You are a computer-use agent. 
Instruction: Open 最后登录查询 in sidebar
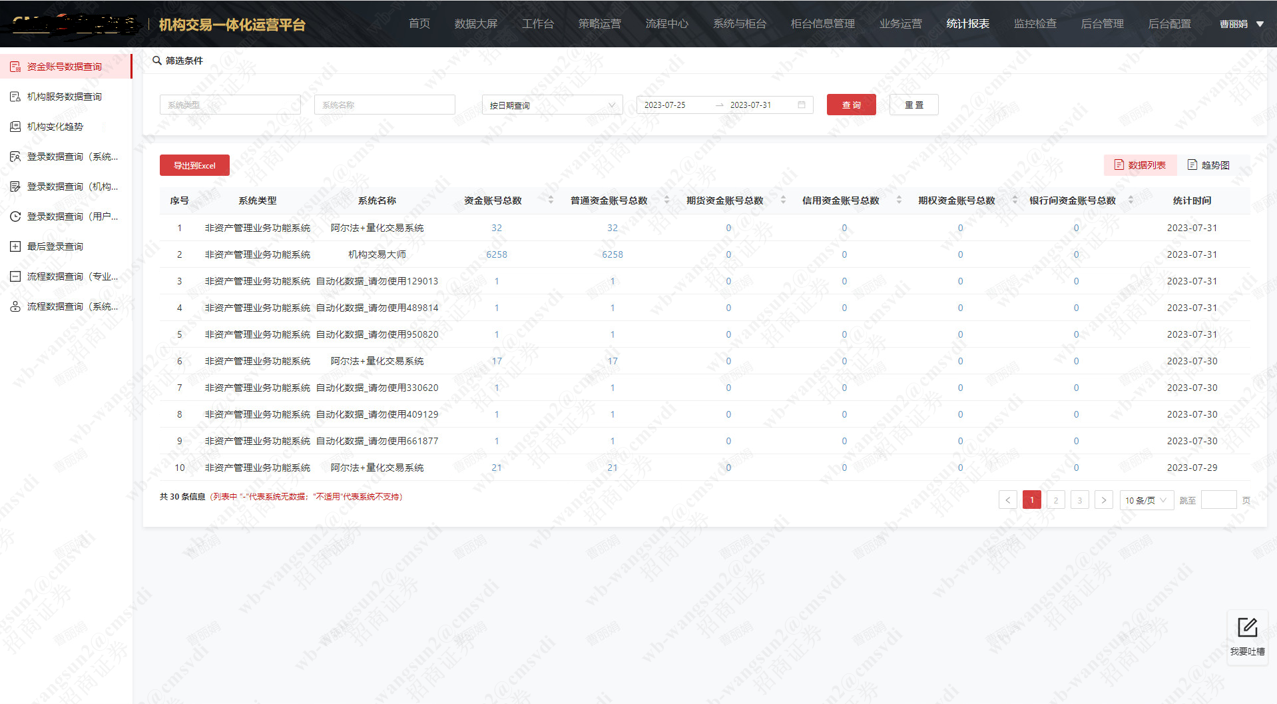(x=55, y=246)
